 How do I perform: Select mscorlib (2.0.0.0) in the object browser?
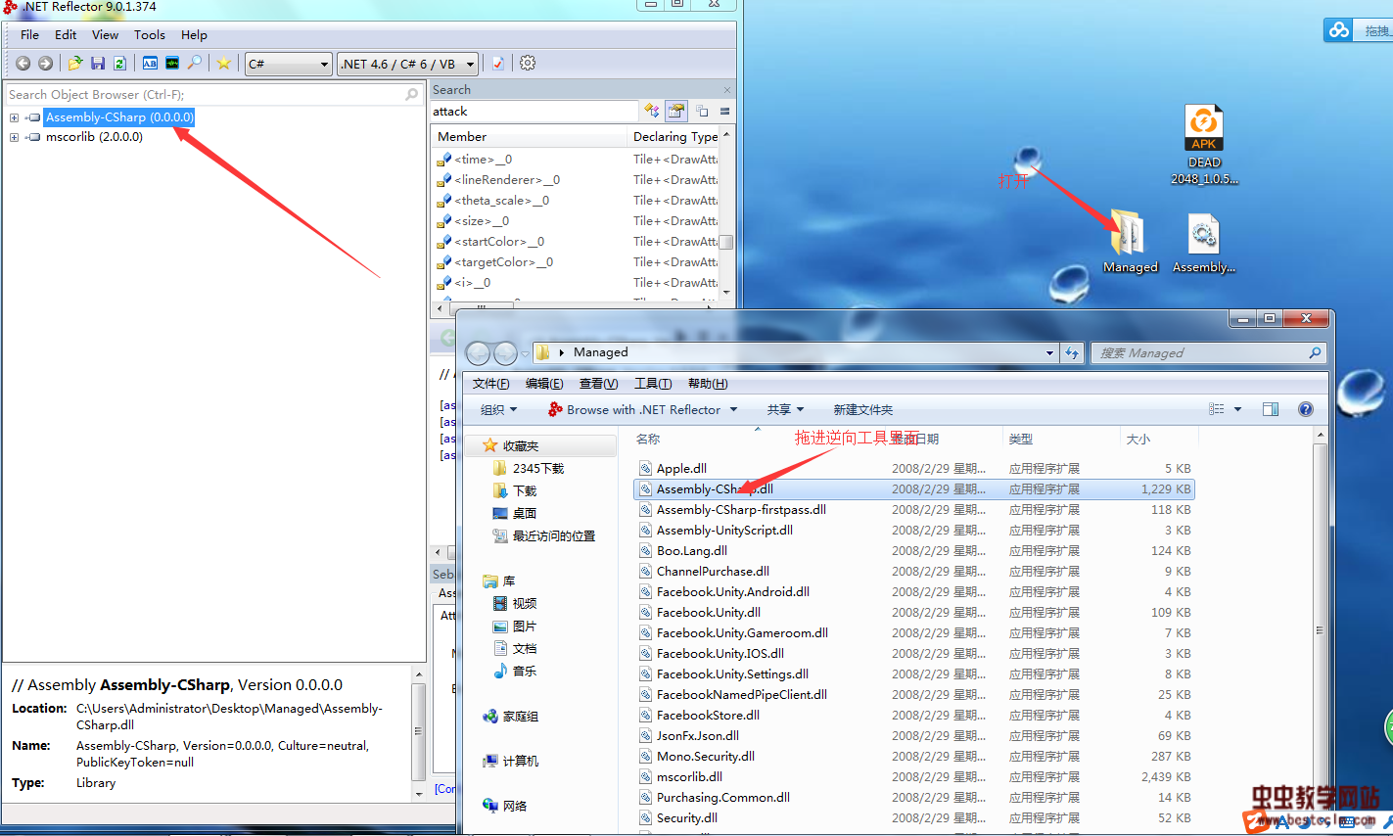pyautogui.click(x=94, y=137)
